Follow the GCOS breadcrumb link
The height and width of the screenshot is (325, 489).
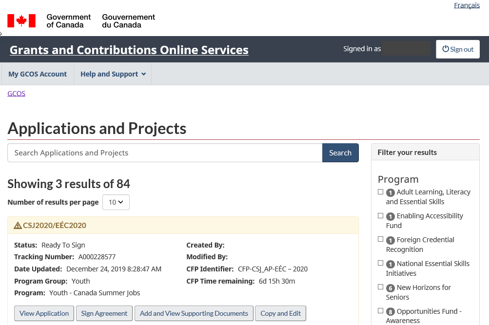[x=16, y=94]
